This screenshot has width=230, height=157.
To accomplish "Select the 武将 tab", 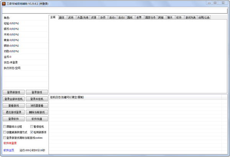I will (71, 18).
